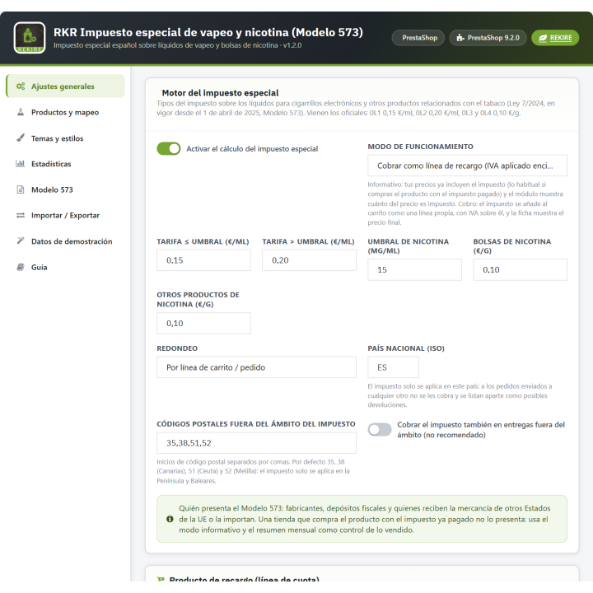The image size is (593, 593).
Task: Open the Redondeo rounding dropdown
Action: (x=256, y=367)
